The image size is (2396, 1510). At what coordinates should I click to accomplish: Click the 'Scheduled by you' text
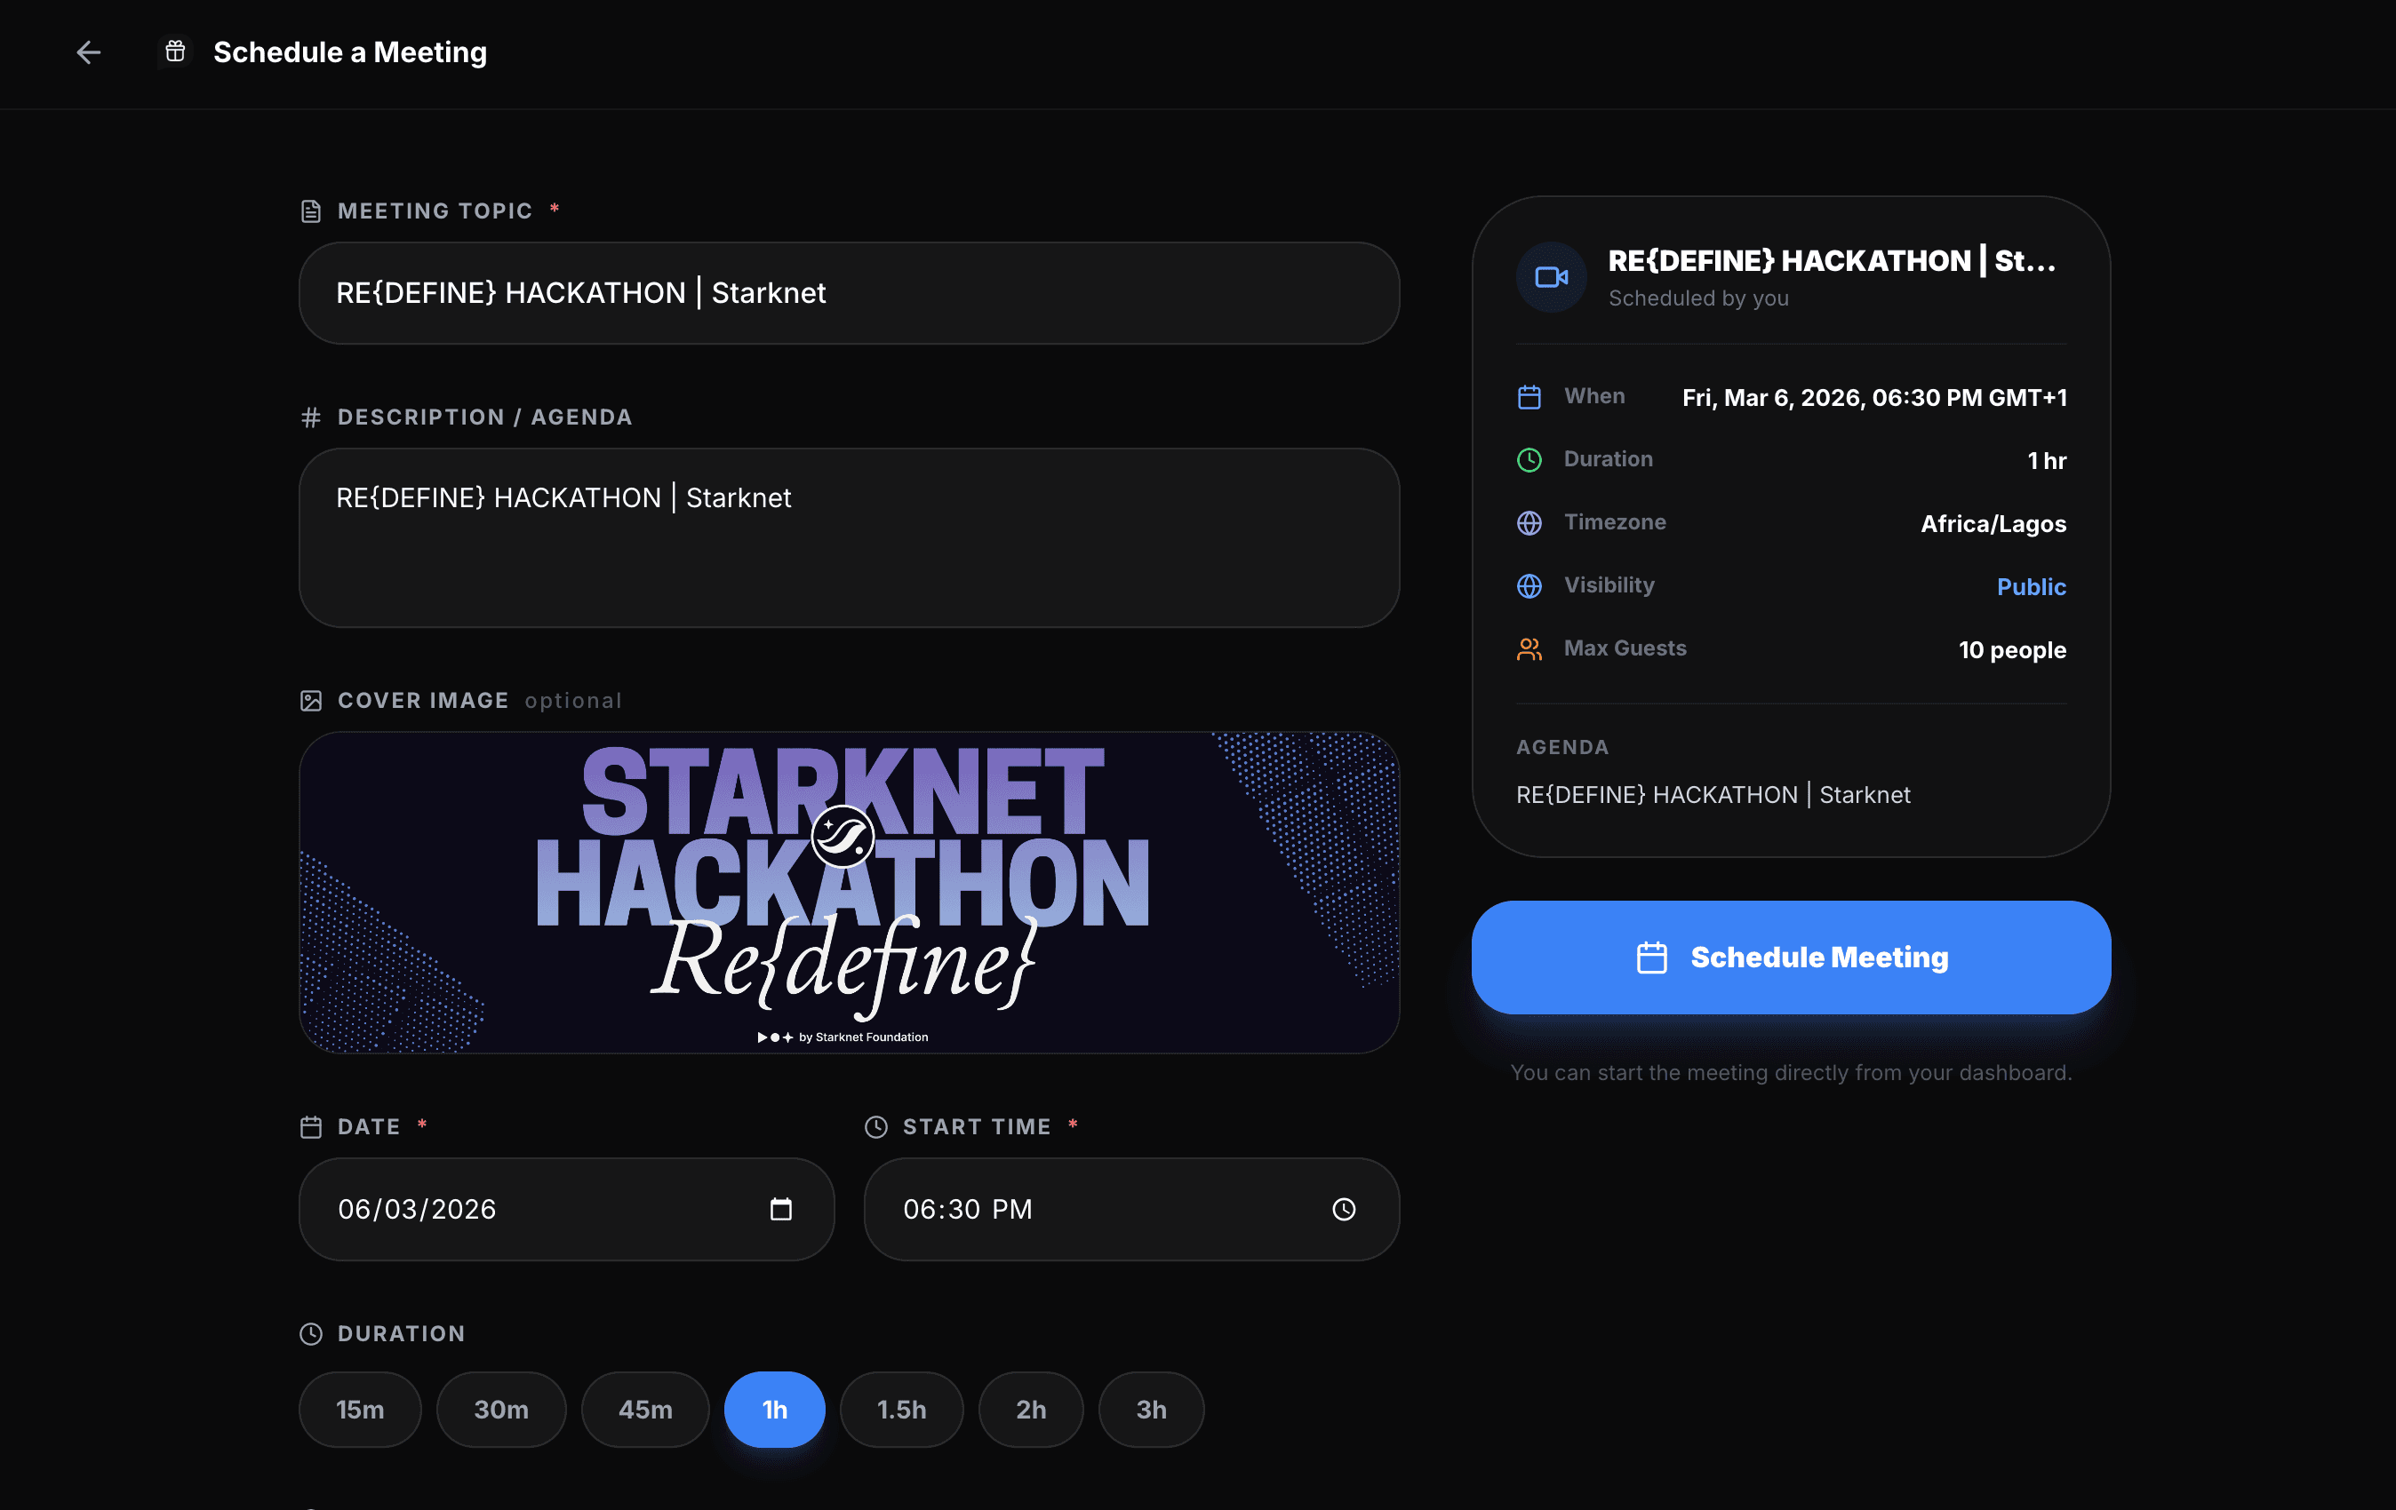tap(1698, 298)
